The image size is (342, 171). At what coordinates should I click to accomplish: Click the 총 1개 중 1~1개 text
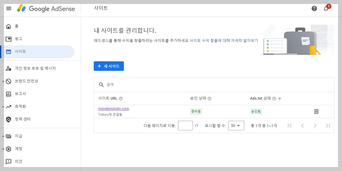(264, 126)
